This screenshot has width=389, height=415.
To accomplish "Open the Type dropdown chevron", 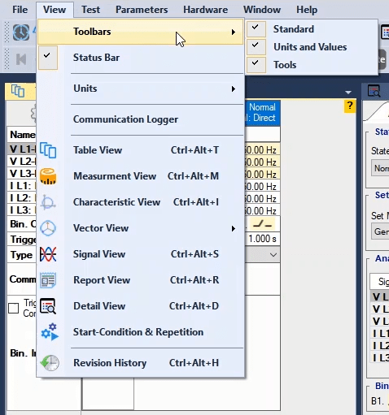I will pos(273,255).
